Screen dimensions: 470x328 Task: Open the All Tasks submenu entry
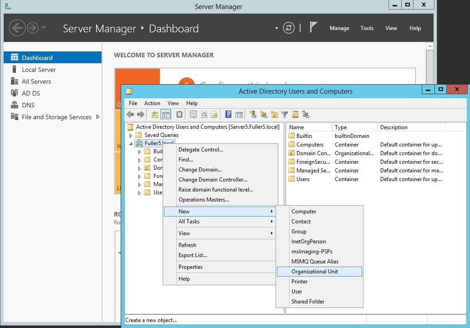220,222
